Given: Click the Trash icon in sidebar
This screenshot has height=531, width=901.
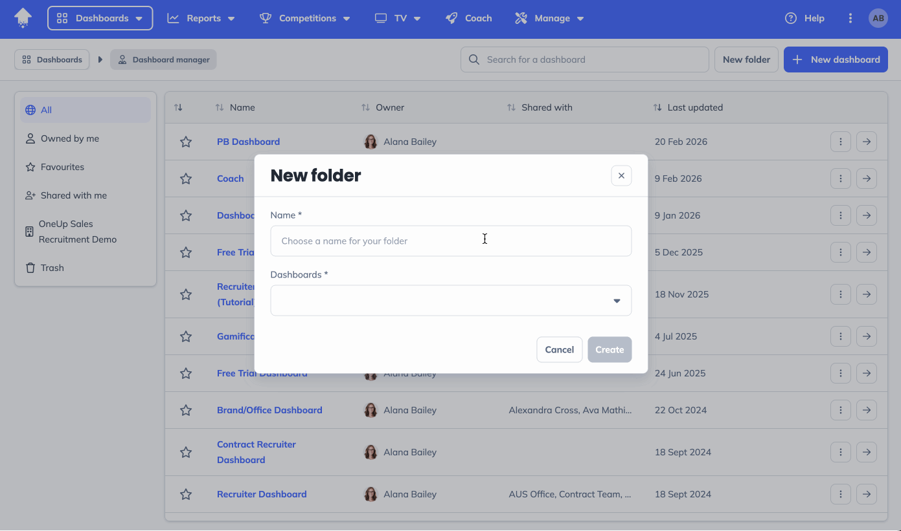Looking at the screenshot, I should (30, 268).
